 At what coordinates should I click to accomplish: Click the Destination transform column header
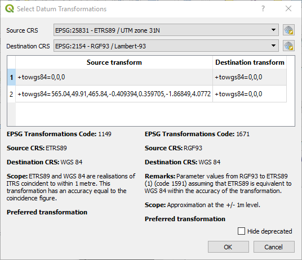click(250, 62)
